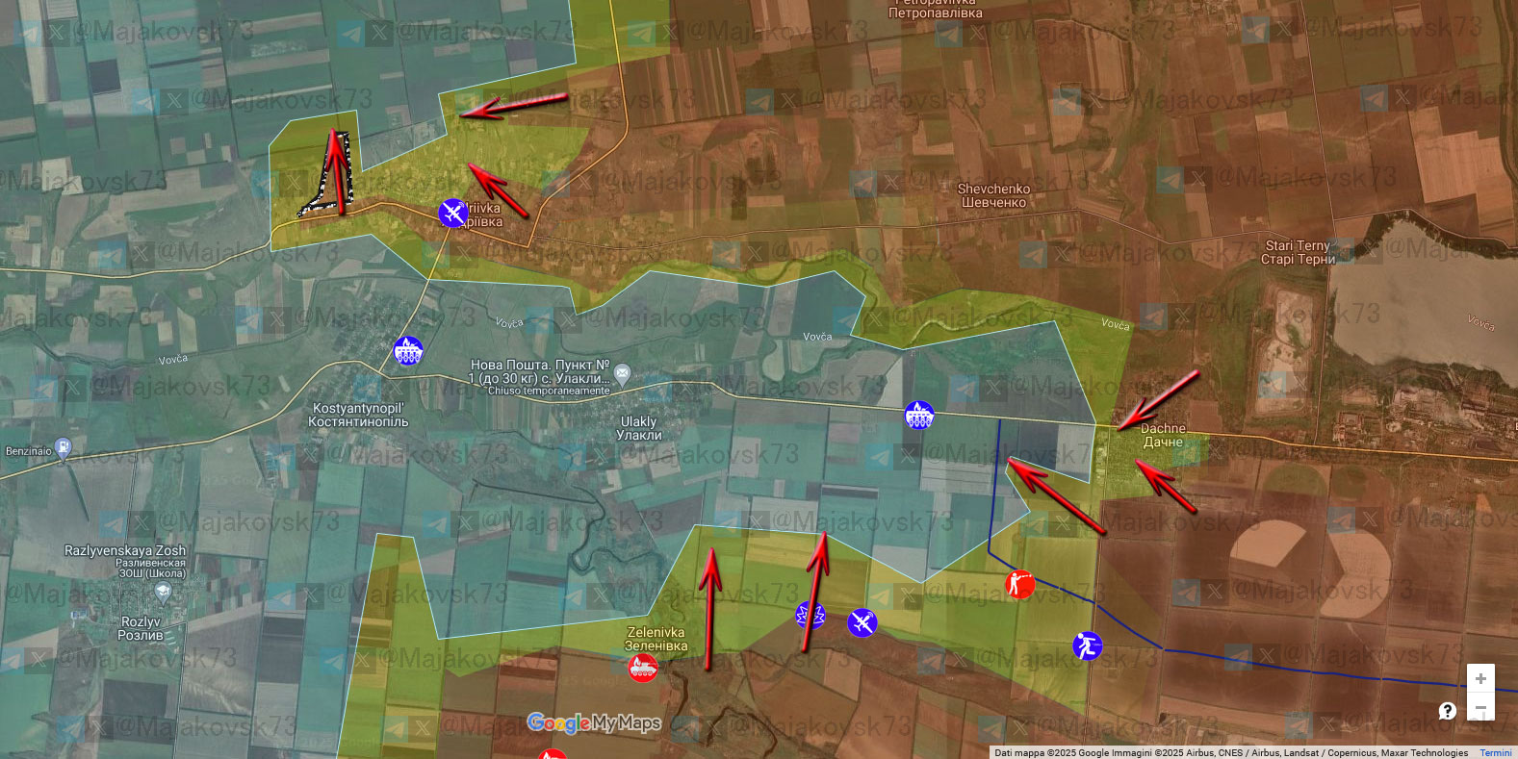Click the blue running soldier marker
This screenshot has width=1518, height=759.
point(1087,645)
